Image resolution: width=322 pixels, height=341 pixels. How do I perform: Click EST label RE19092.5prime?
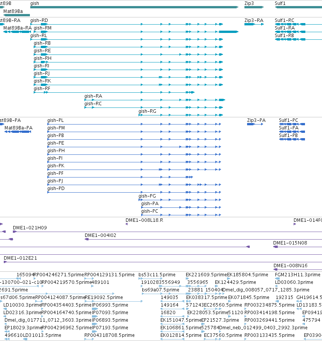tap(104, 297)
